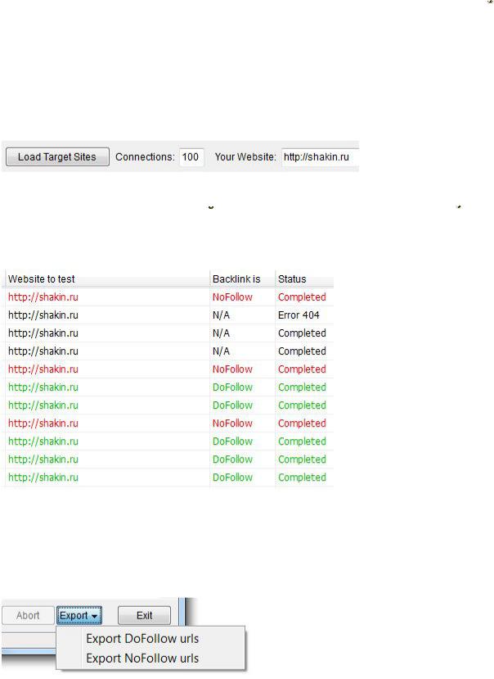Screen dimensions: 494x679
Task: Sort by Website to test column
Action: tap(106, 278)
